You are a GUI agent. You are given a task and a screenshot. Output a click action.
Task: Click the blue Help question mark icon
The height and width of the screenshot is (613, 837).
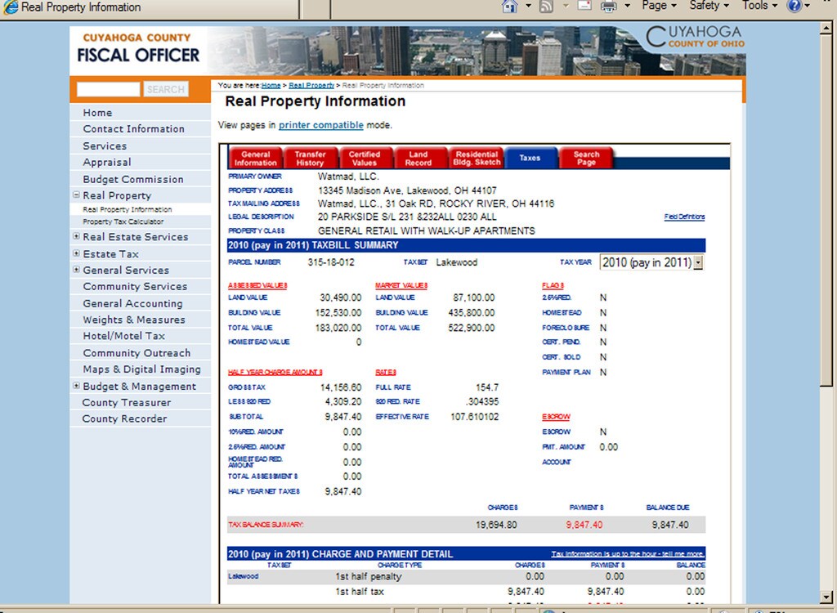(x=794, y=7)
